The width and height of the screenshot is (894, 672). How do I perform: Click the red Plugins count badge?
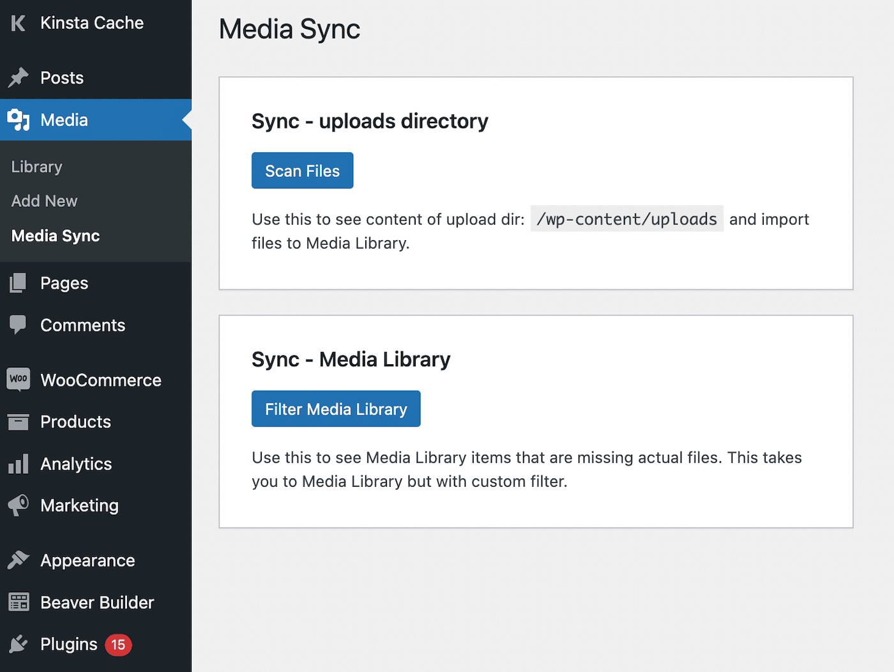(x=117, y=645)
